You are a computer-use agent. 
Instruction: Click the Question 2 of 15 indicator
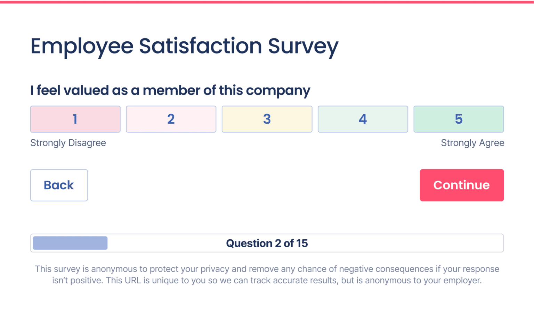click(267, 243)
